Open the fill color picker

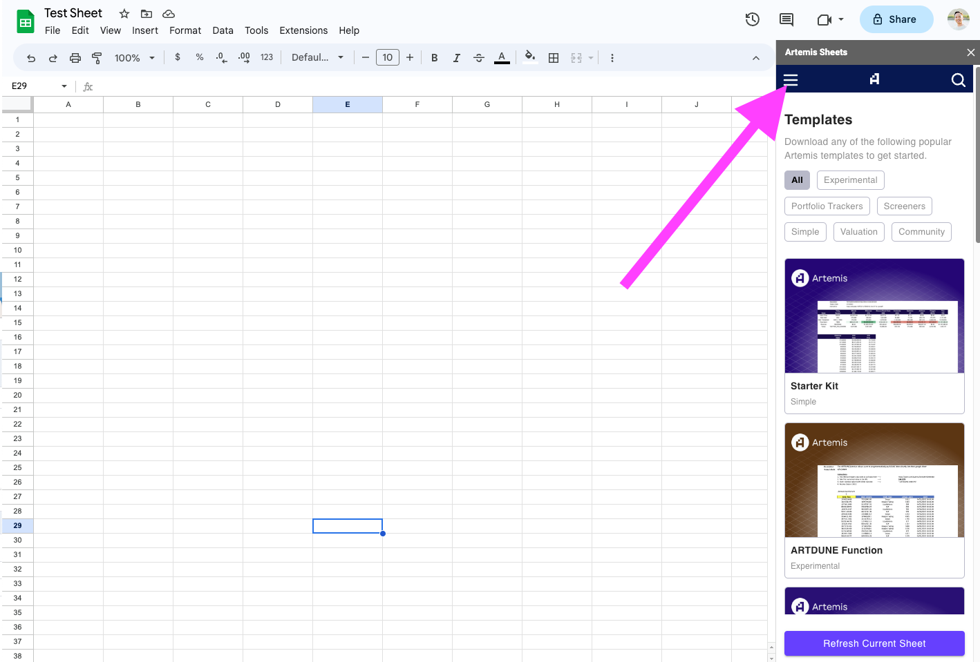tap(529, 57)
